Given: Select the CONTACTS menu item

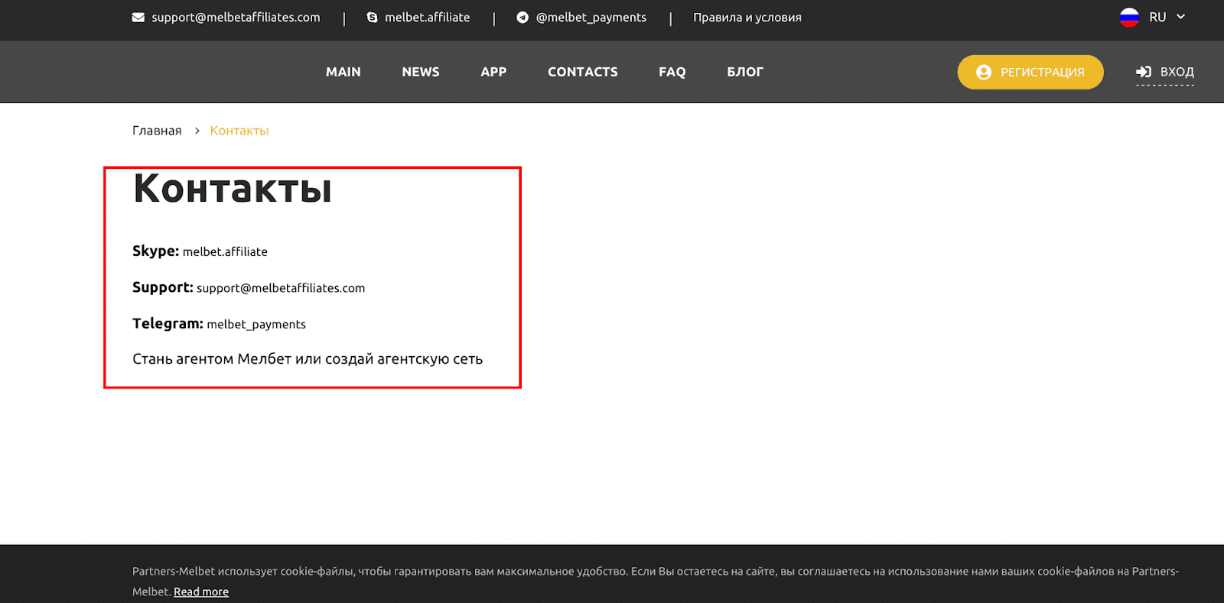Looking at the screenshot, I should [x=583, y=72].
